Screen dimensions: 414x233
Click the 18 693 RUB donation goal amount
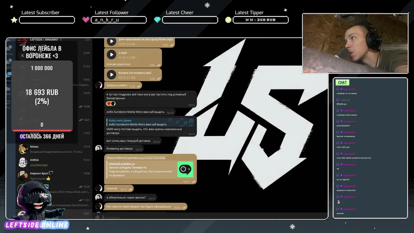(42, 93)
